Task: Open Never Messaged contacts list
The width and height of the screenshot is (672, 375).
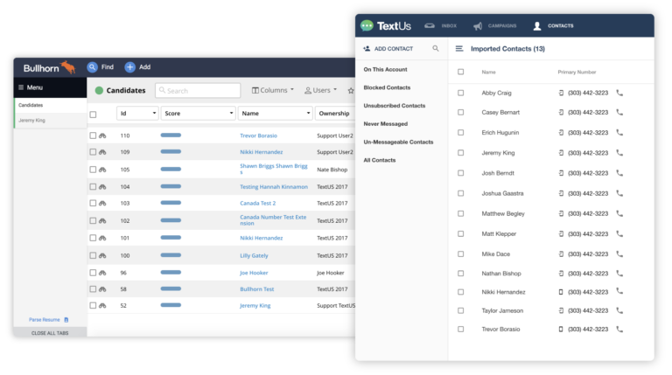Action: coord(385,124)
